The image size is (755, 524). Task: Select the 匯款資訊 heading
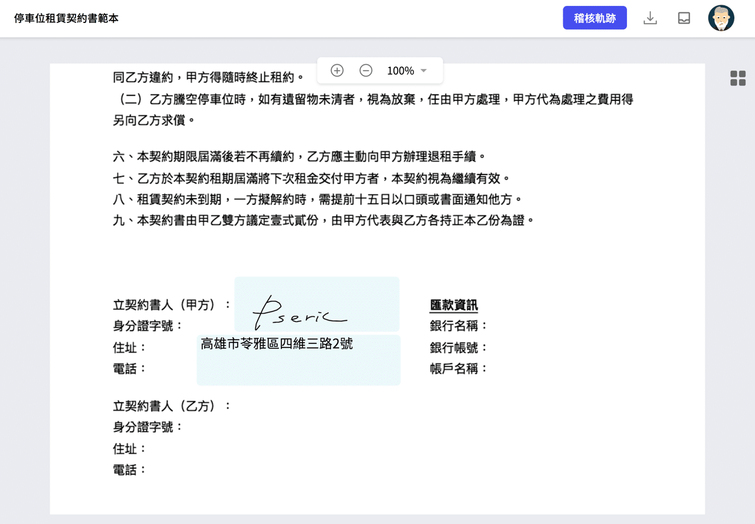[454, 305]
